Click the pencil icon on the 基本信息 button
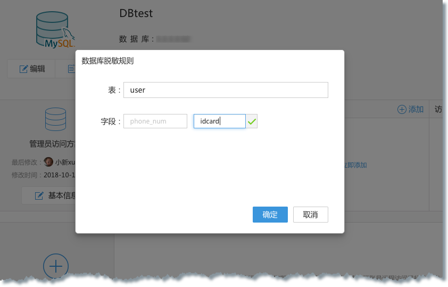448x287 pixels. click(x=39, y=195)
